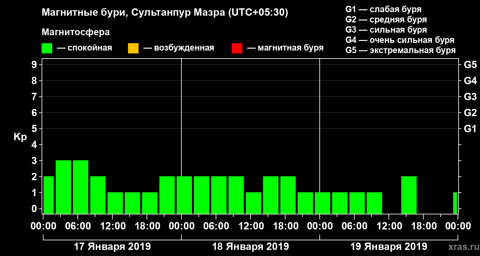Click the 18:00 time label for 18 Января
This screenshot has height=256, width=480.
(285, 226)
